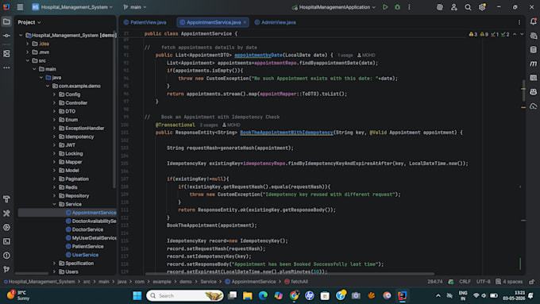Click the editor vertical scrollbar
540x304 pixels.
coord(523,90)
